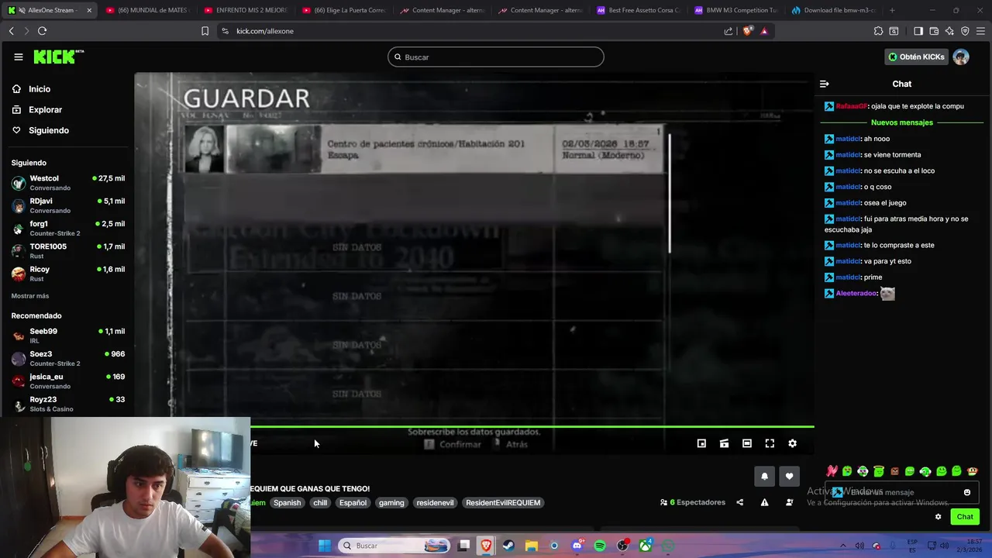Open recommended channel Soez3
Screen dimensions: 992x558
click(68, 358)
